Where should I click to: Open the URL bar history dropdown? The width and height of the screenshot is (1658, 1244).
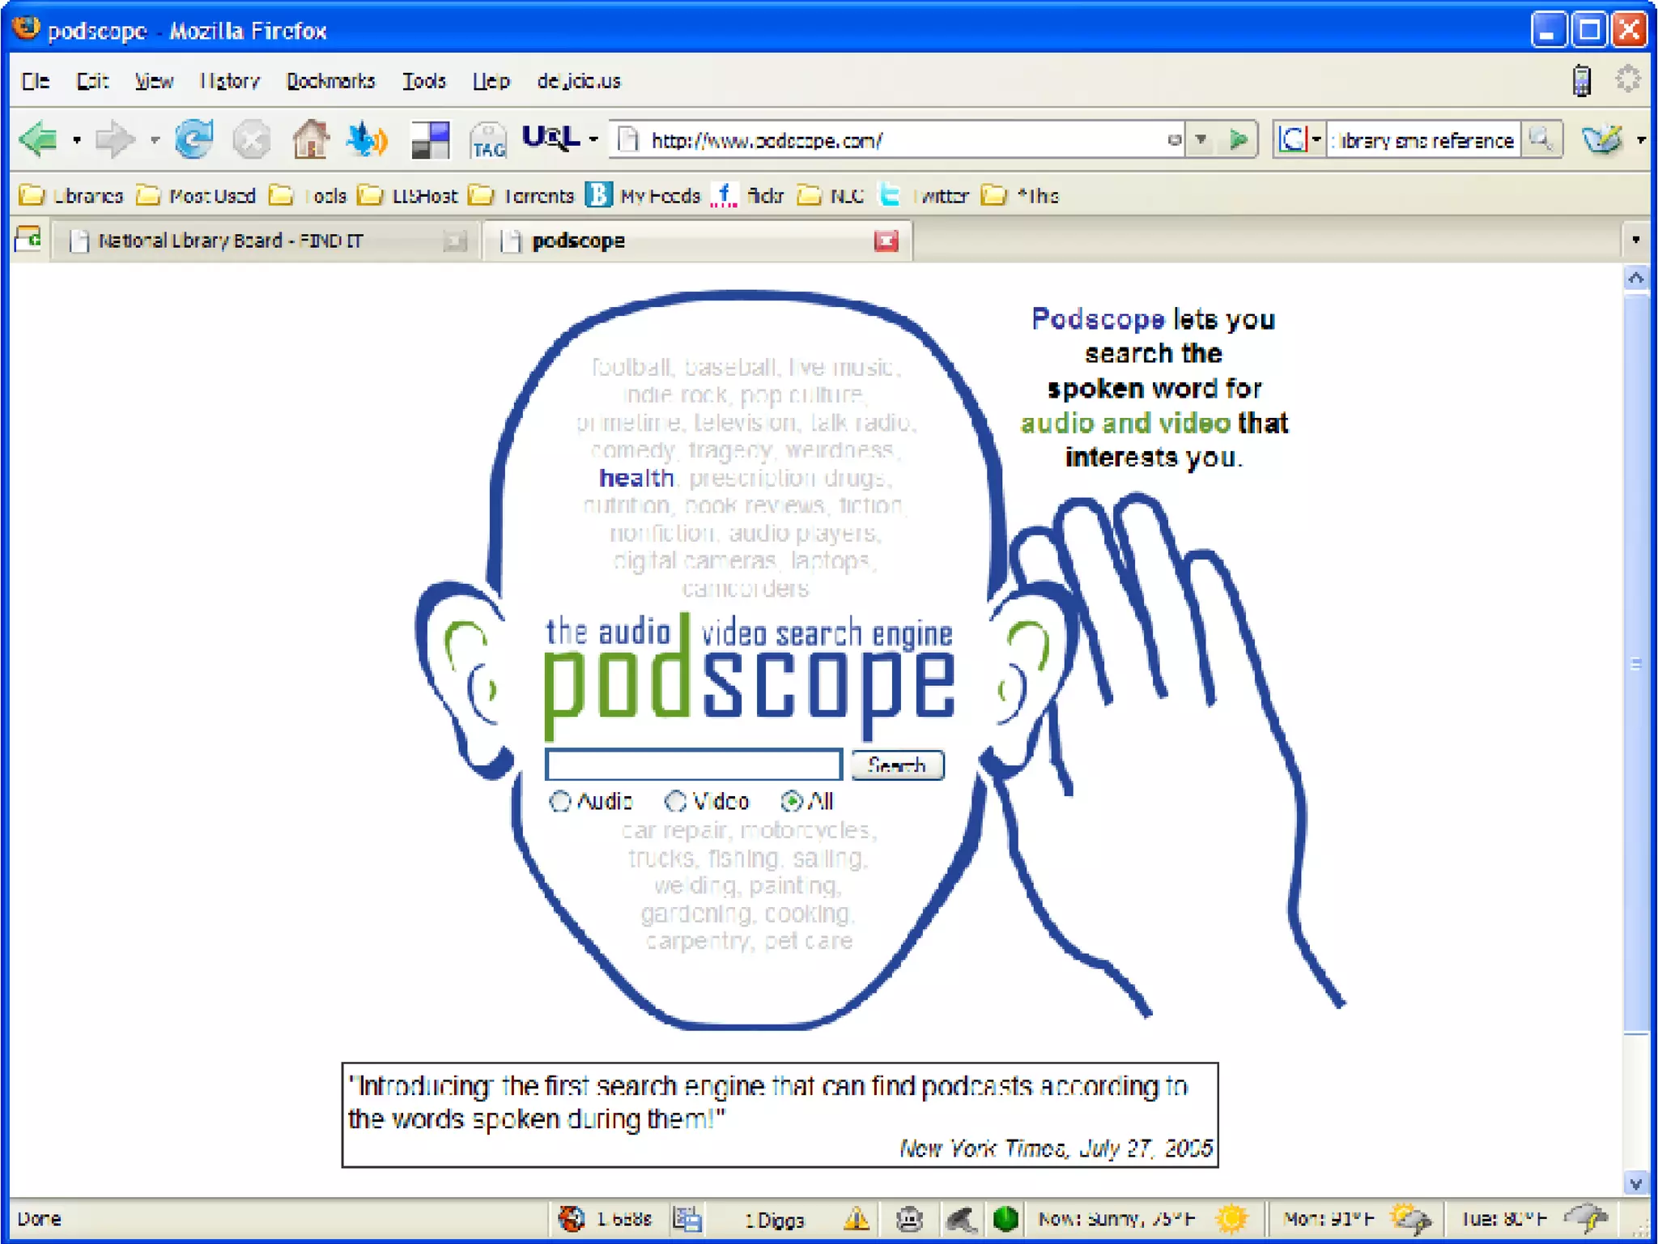1201,140
